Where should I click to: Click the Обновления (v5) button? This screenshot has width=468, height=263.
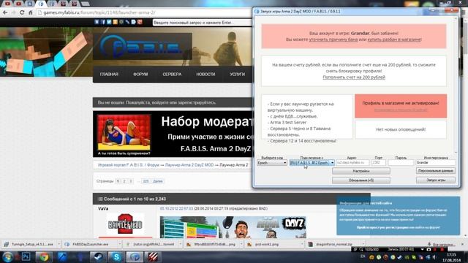[x=361, y=180]
